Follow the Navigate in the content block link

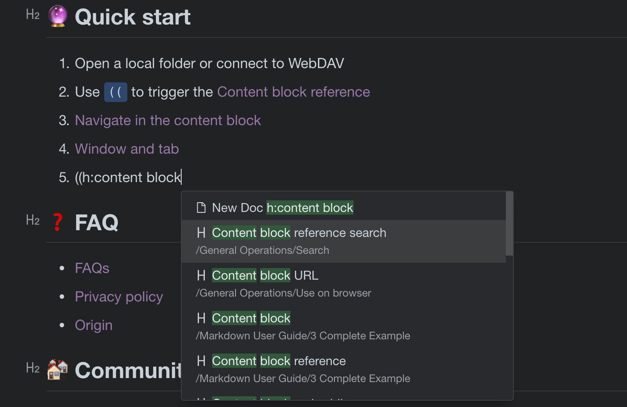coord(168,120)
